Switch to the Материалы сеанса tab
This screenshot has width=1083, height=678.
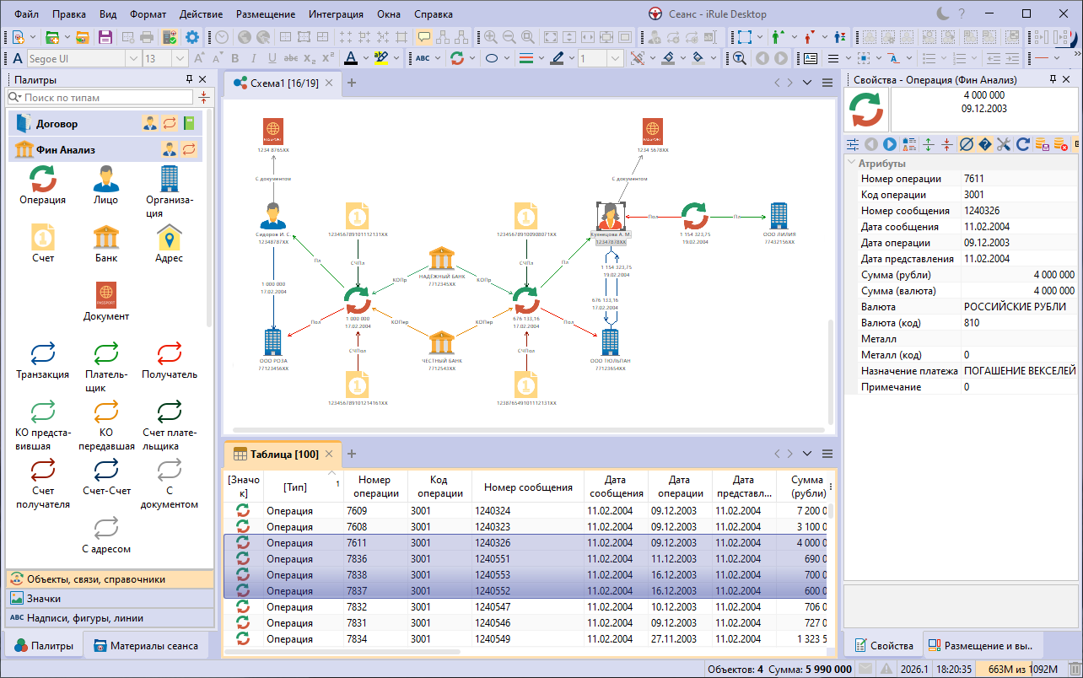click(x=147, y=646)
